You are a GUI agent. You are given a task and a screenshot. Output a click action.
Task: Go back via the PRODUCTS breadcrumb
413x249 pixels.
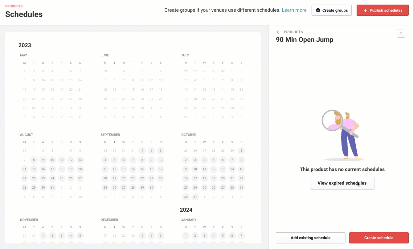pyautogui.click(x=293, y=32)
